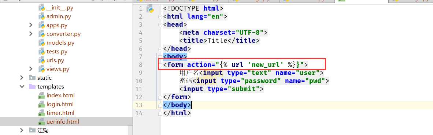Open tests.py file
This screenshot has height=135, width=433.
[57, 52]
